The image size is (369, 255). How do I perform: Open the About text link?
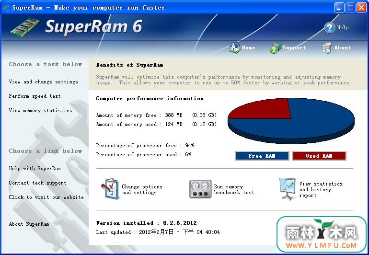(343, 47)
